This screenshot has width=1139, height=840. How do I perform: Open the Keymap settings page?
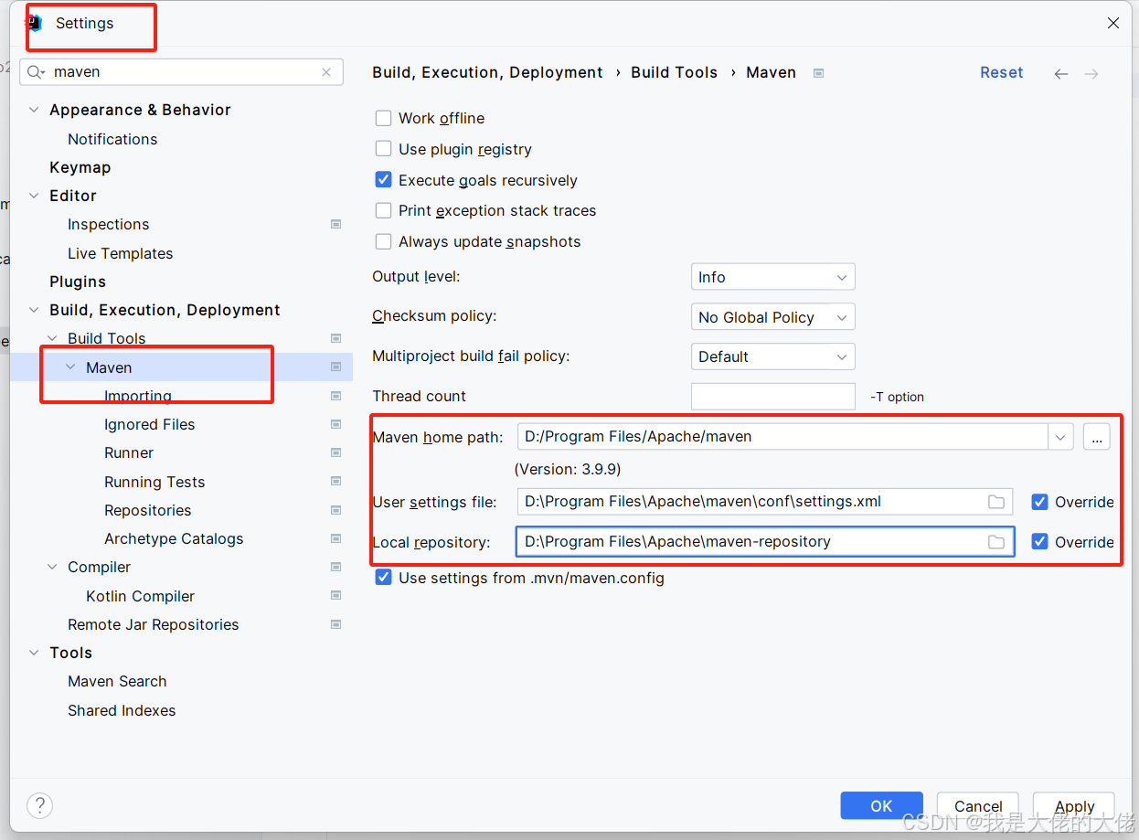(x=80, y=167)
